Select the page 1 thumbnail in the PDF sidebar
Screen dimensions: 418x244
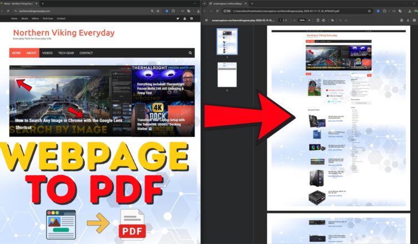pos(227,42)
